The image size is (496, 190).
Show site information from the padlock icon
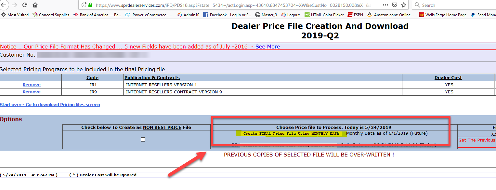90,5
